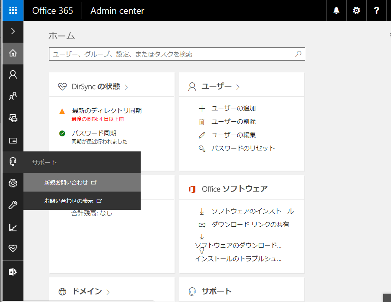This screenshot has height=302, width=391.
Task: Click the Admin center title
Action: 117,10
